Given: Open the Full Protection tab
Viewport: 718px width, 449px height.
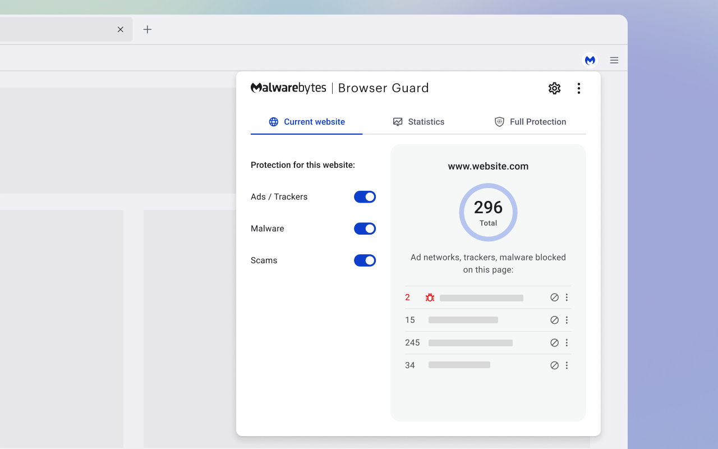Looking at the screenshot, I should (x=530, y=122).
